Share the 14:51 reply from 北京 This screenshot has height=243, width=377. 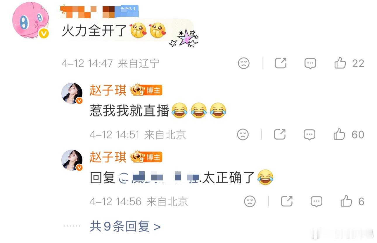[x=280, y=134]
